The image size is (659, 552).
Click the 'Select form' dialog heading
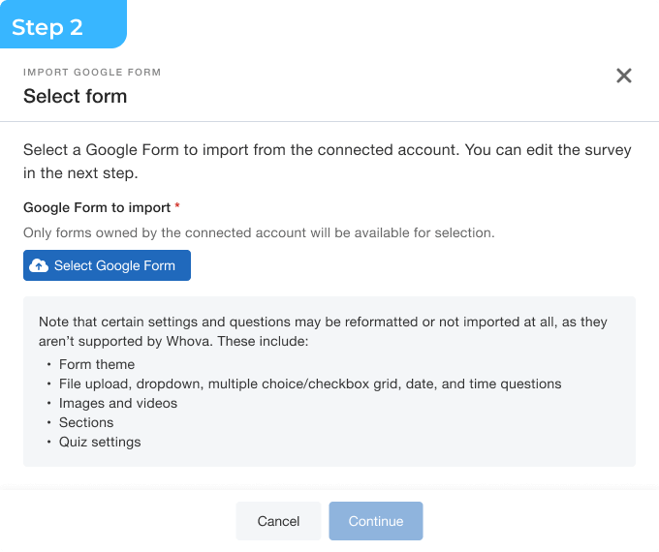[x=75, y=96]
